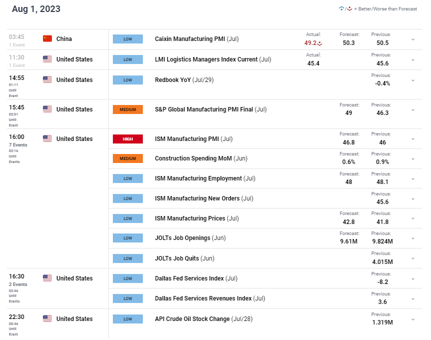431x340 pixels.
Task: Click the actual value 49.2
Action: pyautogui.click(x=310, y=43)
